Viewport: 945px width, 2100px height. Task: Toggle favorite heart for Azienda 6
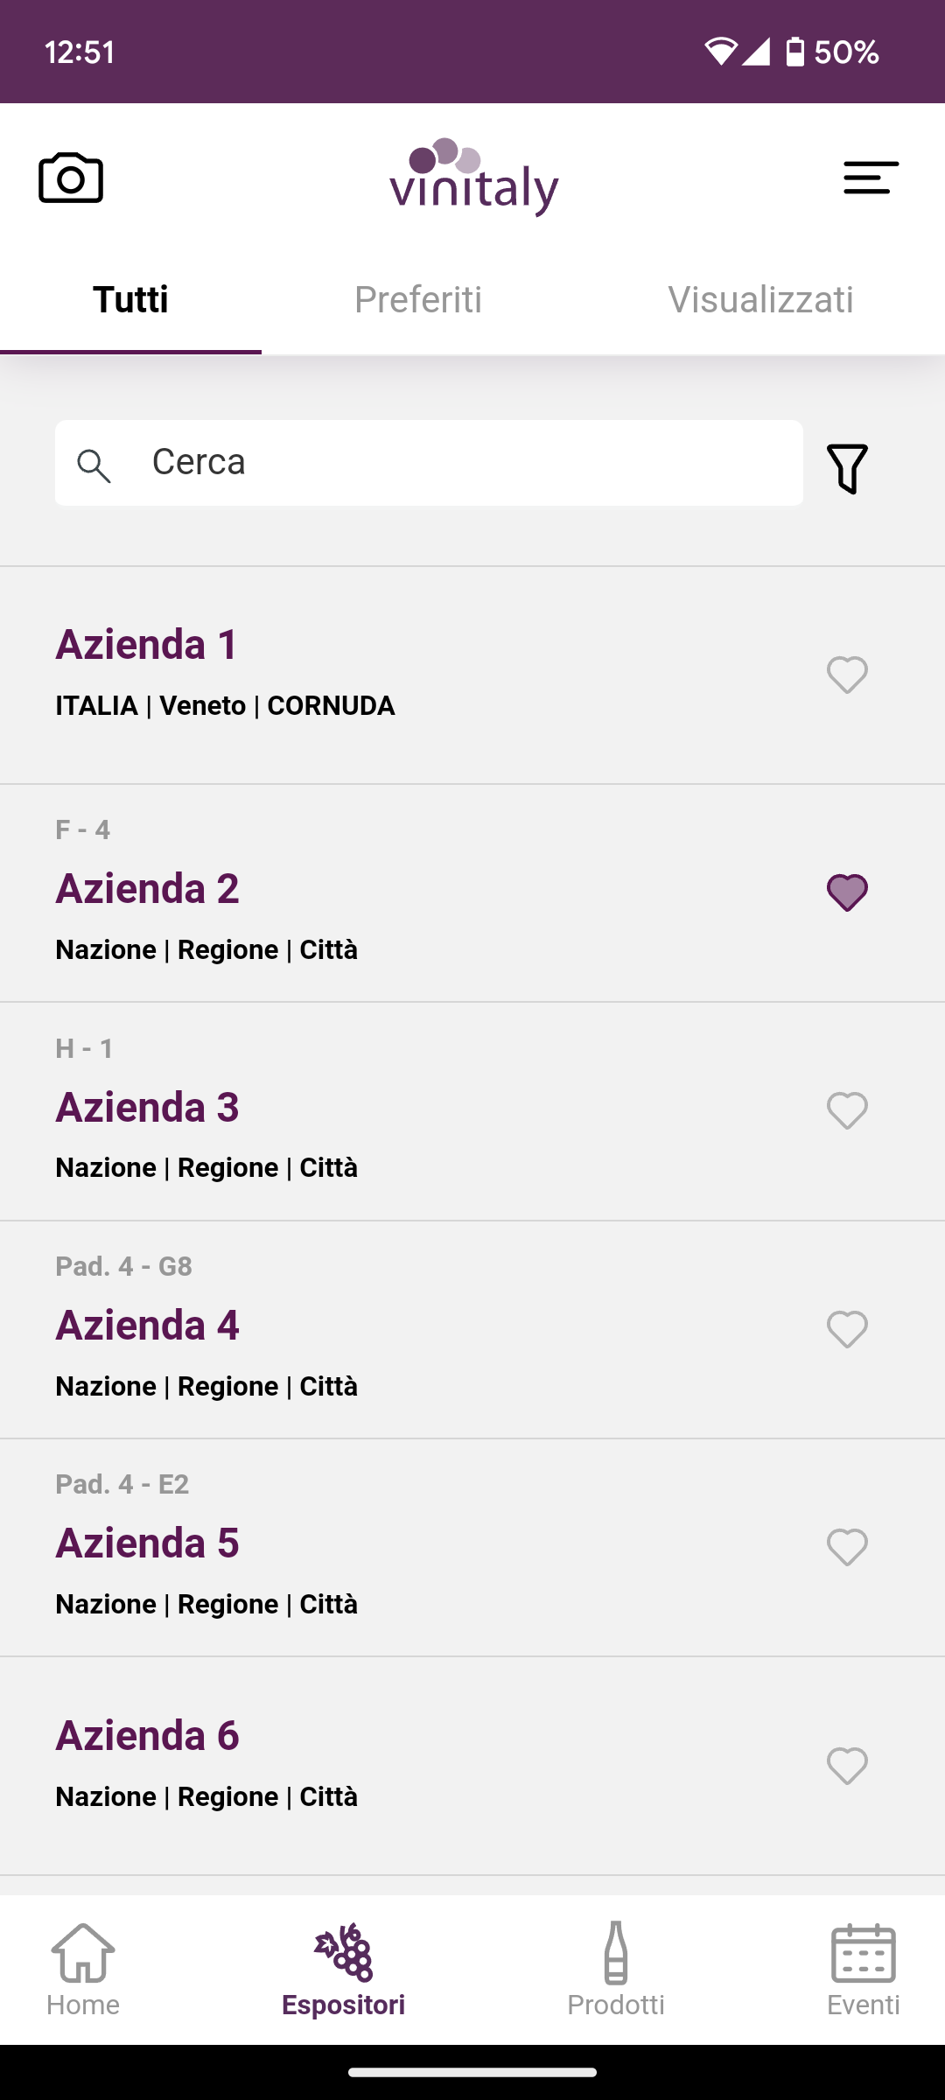click(x=847, y=1766)
